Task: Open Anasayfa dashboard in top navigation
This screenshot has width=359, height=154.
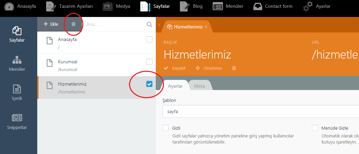Action: 20,6
